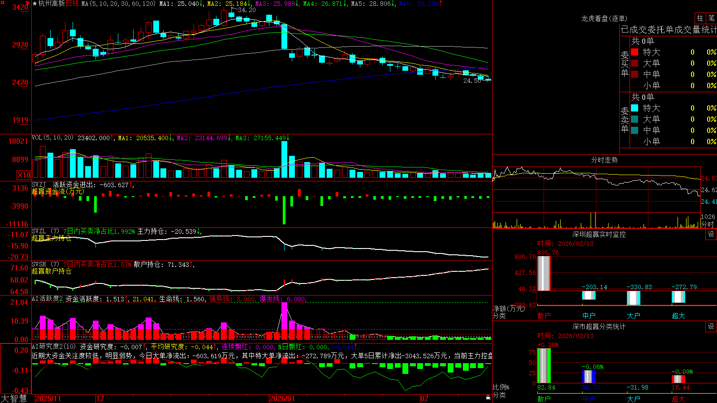Open 设 settings for 深市超赢分类统计
This screenshot has height=403, width=717.
pos(711,326)
